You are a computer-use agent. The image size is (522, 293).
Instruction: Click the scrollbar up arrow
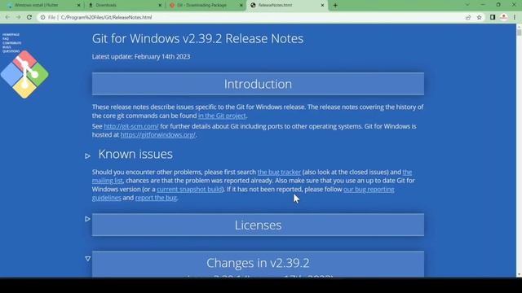(519, 26)
